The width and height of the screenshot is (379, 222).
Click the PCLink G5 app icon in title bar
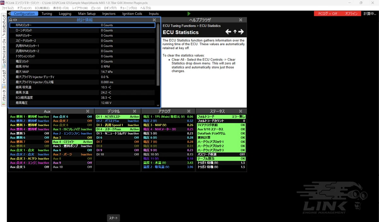(x=3, y=3)
